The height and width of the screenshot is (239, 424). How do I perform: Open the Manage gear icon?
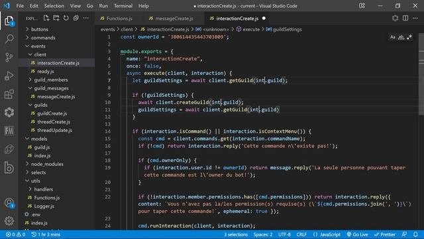pos(9,221)
